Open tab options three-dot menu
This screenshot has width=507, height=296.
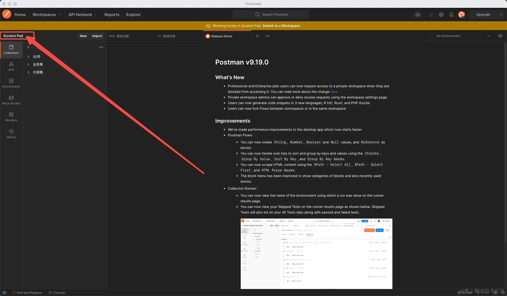point(267,36)
